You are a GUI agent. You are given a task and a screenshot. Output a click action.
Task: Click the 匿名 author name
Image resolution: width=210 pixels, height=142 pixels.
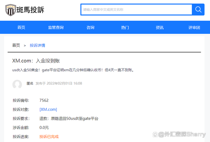pos(30,83)
